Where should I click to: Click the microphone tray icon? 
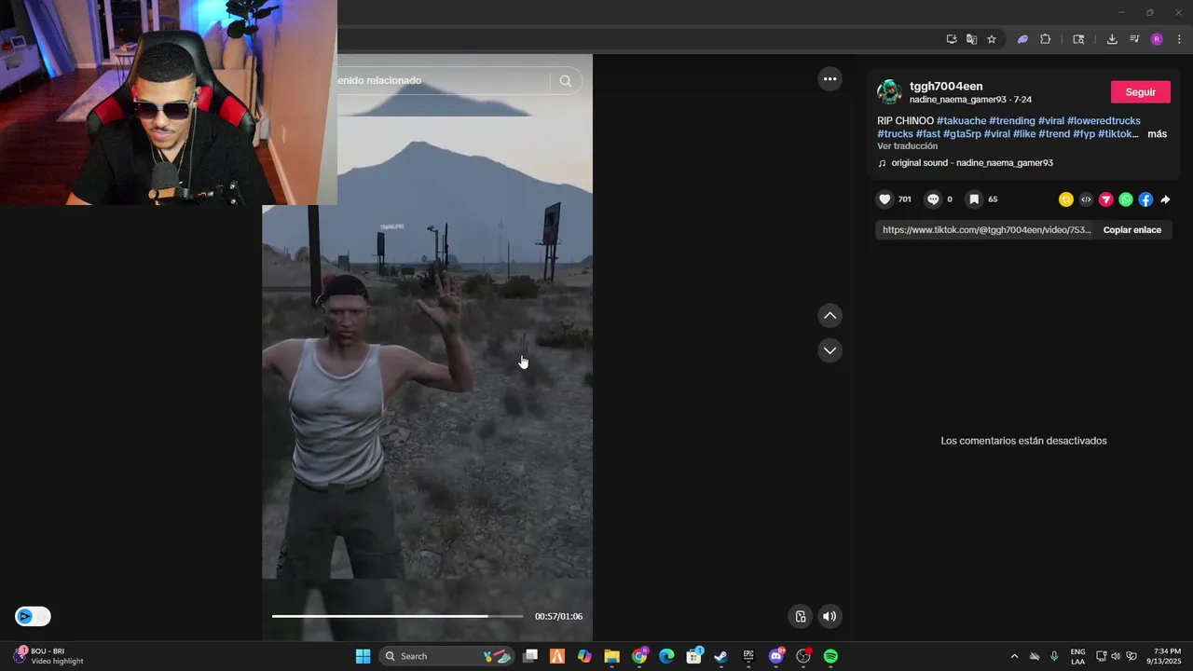click(x=1054, y=656)
